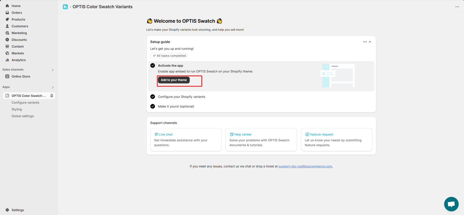
Task: Click the Discounts badge icon
Action: click(7, 40)
